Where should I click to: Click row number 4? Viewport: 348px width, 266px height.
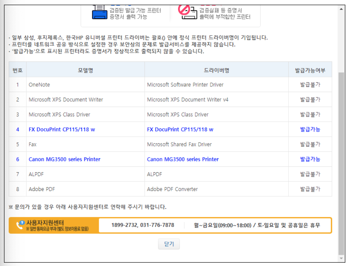[x=18, y=129]
